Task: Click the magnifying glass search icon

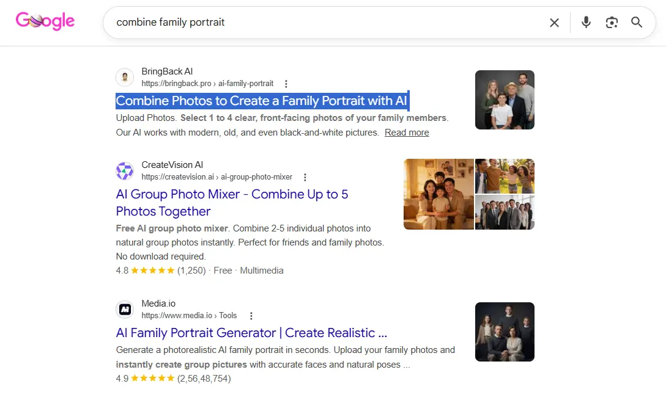Action: 637,22
